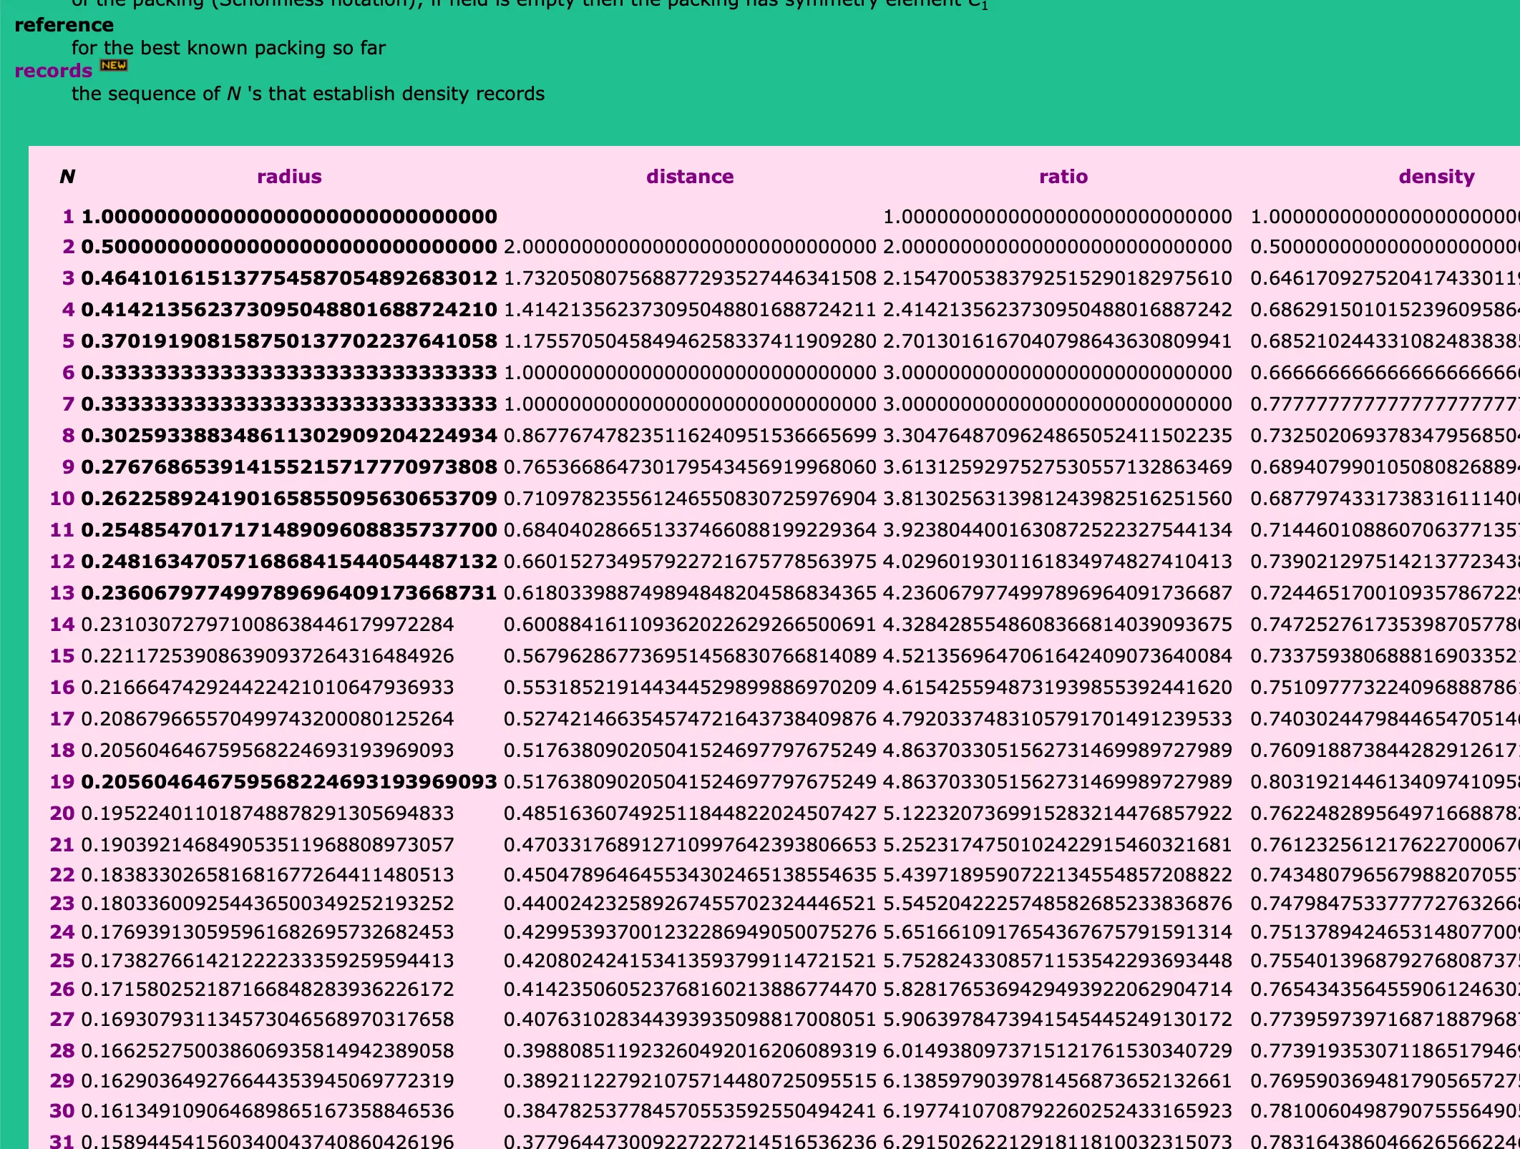
Task: Click the NEW badge icon beside records
Action: click(114, 65)
